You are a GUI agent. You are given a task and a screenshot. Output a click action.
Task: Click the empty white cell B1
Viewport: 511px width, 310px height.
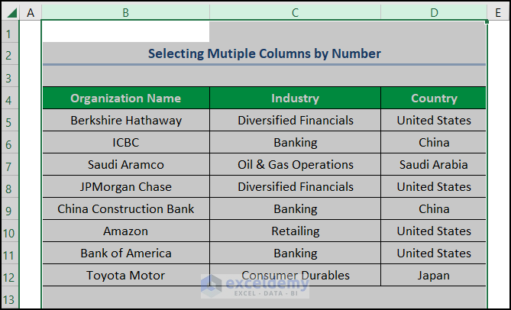(x=125, y=32)
